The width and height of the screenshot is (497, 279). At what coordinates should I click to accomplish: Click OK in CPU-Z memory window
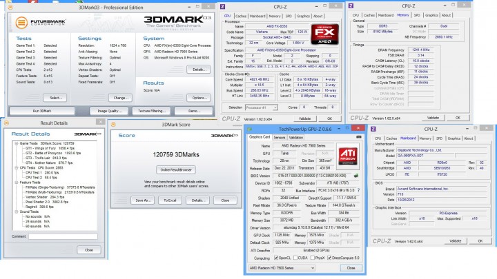click(458, 118)
